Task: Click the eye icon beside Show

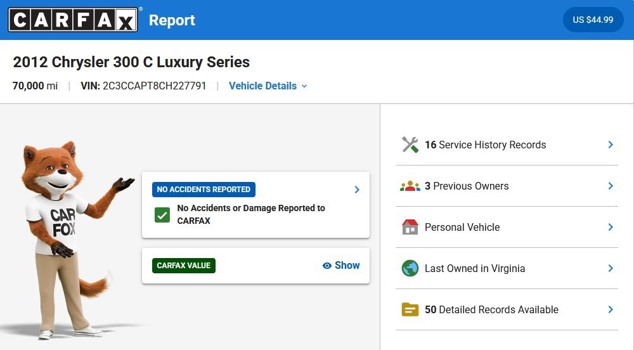Action: click(x=327, y=266)
